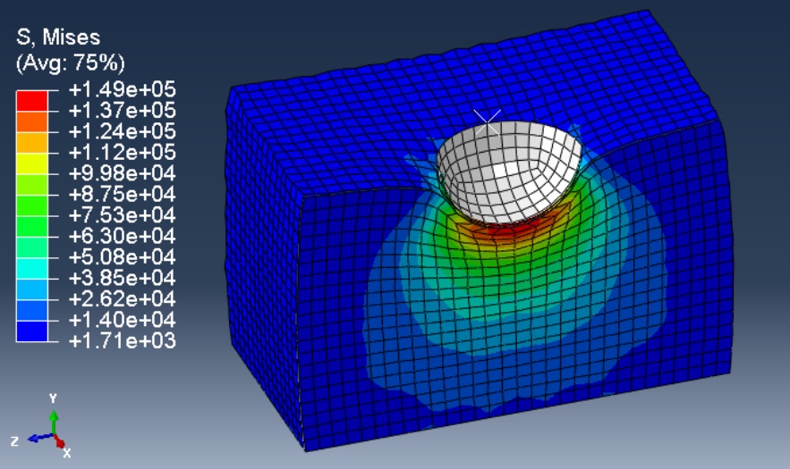This screenshot has width=790, height=469.
Task: Click the white X reference point marker
Action: [488, 122]
